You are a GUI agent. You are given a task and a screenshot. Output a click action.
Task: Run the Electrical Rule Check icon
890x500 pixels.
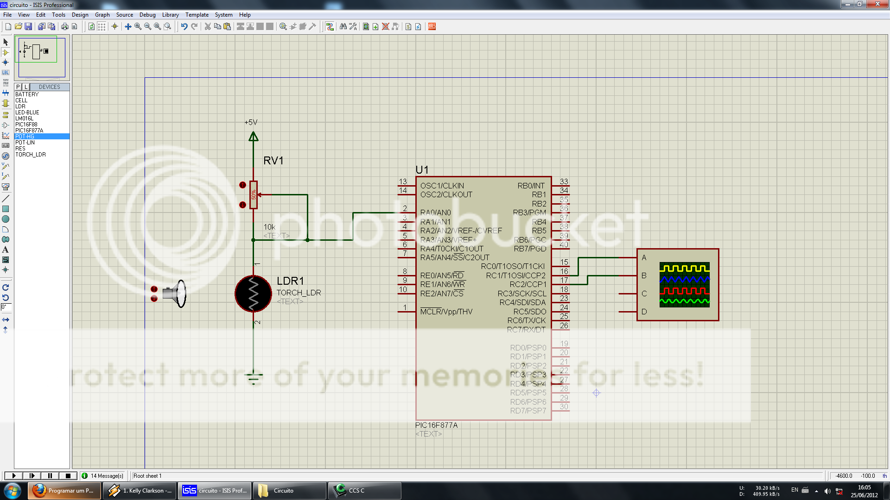point(418,26)
